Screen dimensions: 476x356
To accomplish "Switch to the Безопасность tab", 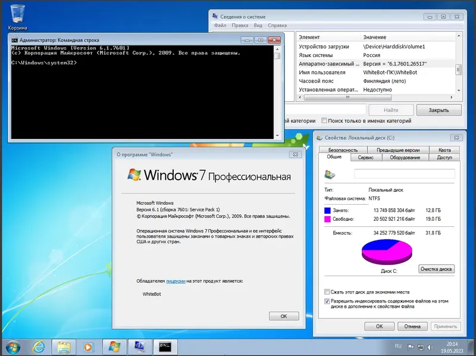I will tap(343, 150).
